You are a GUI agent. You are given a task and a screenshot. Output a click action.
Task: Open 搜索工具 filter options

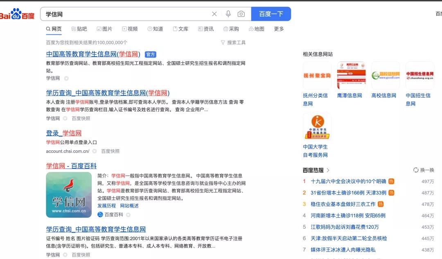(233, 42)
